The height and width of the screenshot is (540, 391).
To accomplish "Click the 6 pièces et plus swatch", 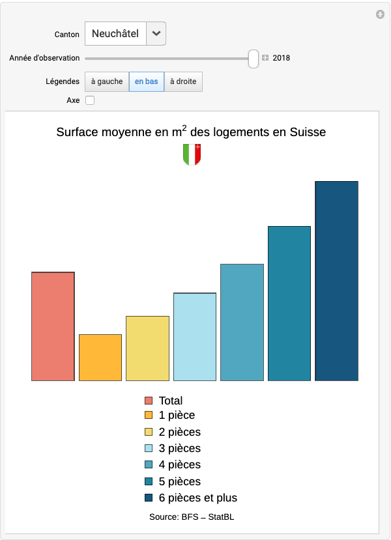I will (149, 498).
